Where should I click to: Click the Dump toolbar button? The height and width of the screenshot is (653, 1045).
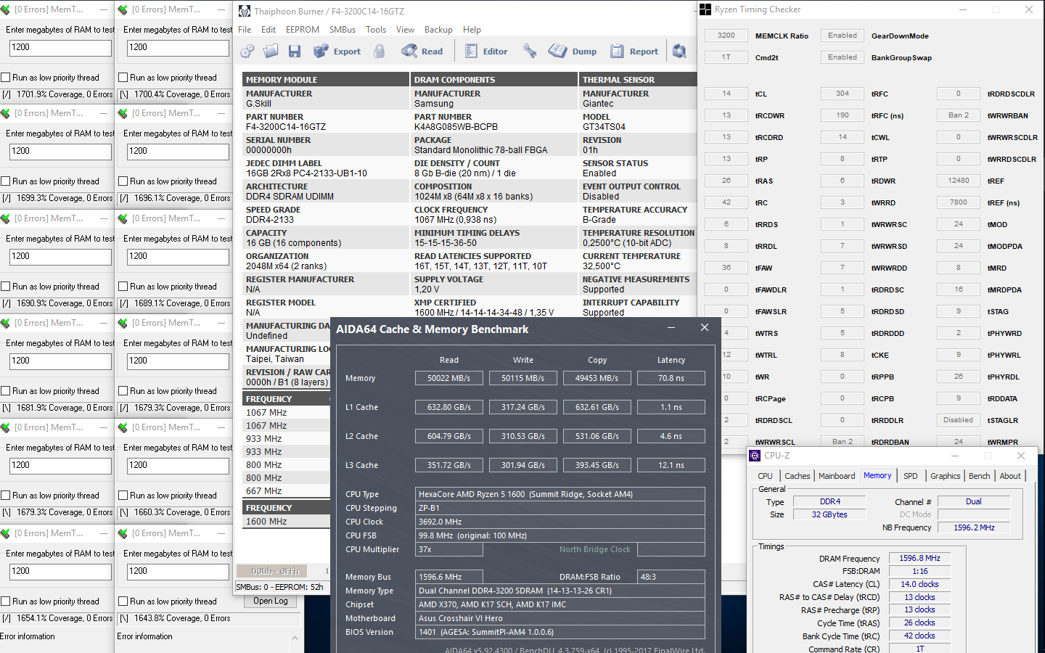click(573, 52)
